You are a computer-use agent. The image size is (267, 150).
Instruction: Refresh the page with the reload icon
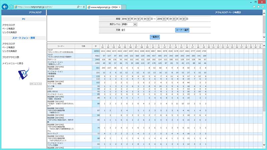coord(84,7)
